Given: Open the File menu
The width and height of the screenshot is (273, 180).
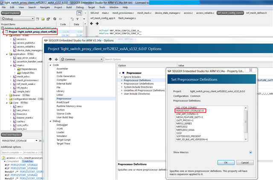Looking at the screenshot, I should click(x=4, y=7).
